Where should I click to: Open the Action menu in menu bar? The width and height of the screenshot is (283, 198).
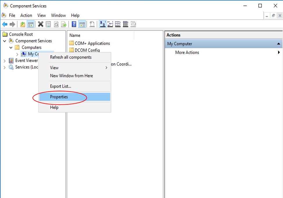pyautogui.click(x=26, y=15)
